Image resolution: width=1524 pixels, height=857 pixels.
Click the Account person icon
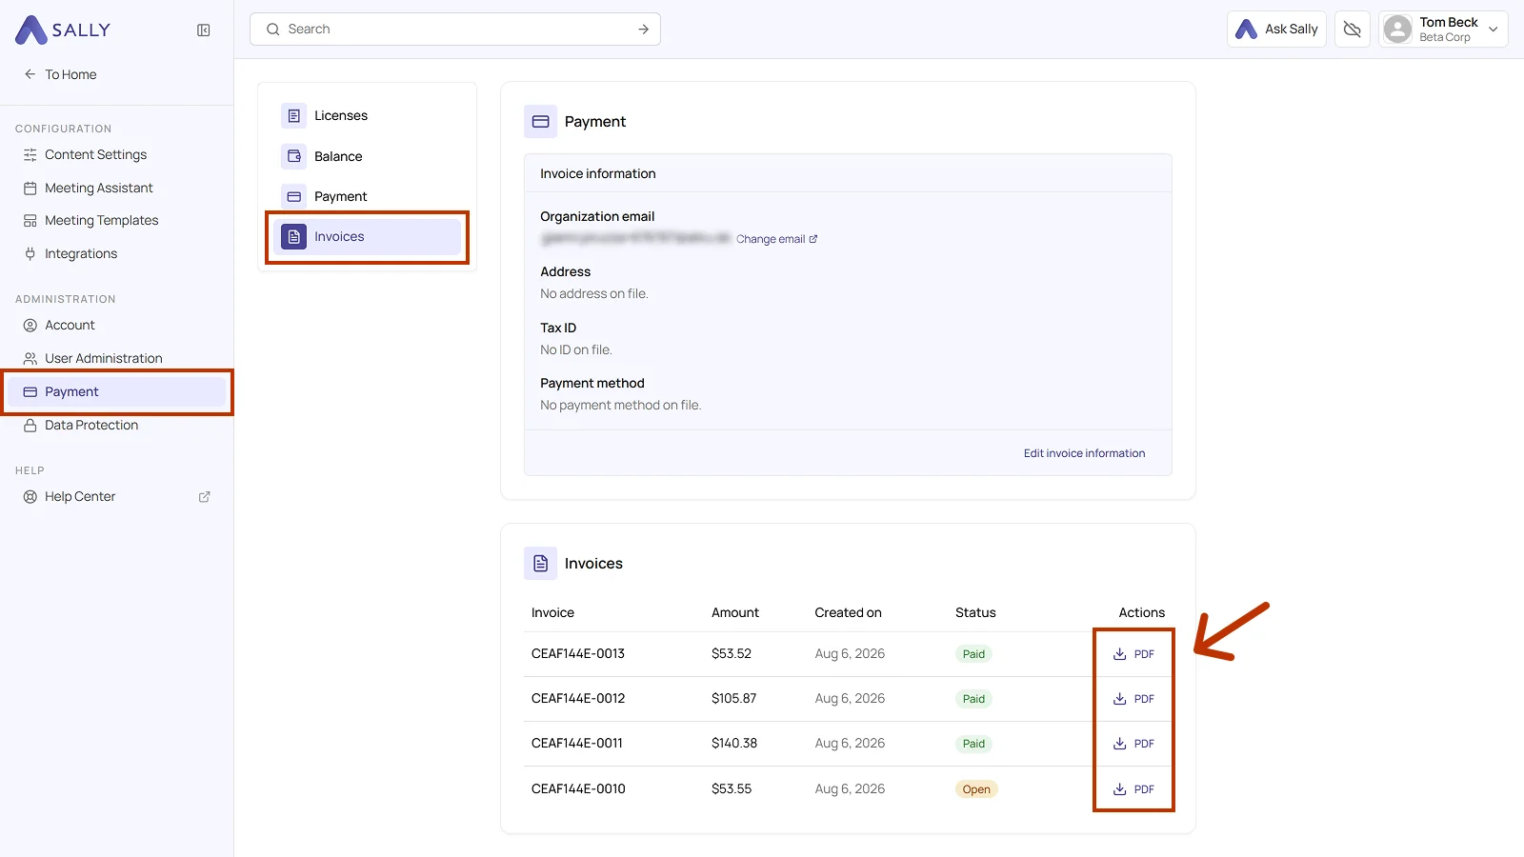[x=30, y=325]
